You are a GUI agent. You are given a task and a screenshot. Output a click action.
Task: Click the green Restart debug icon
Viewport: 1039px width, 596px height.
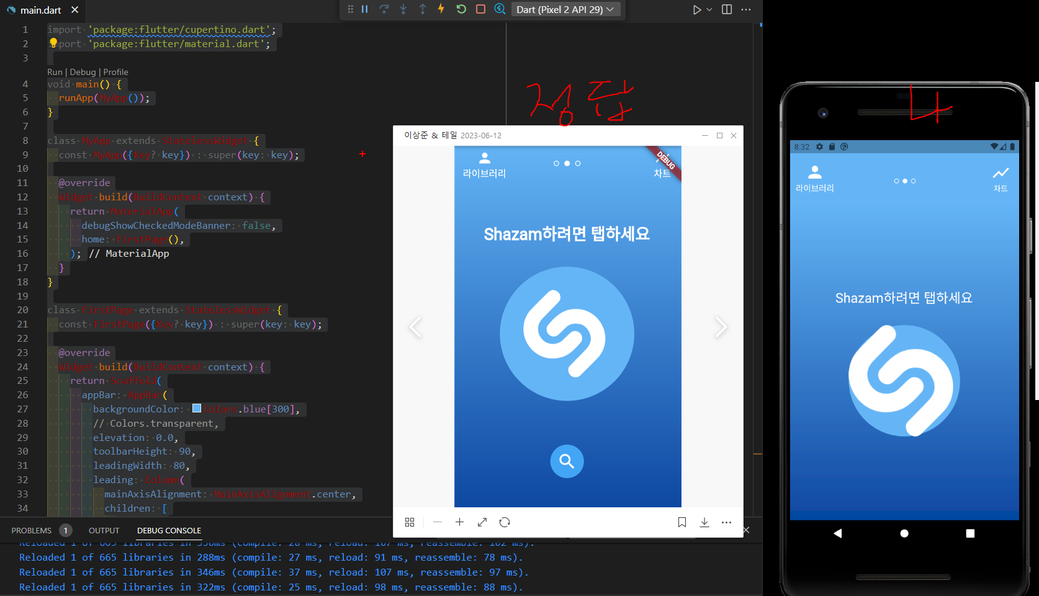461,9
